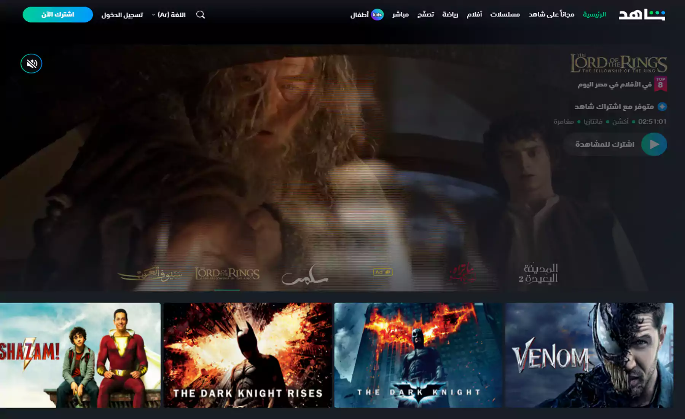The image size is (685, 419).
Task: Click the اشترك الآن subscribe button
Action: [x=58, y=14]
